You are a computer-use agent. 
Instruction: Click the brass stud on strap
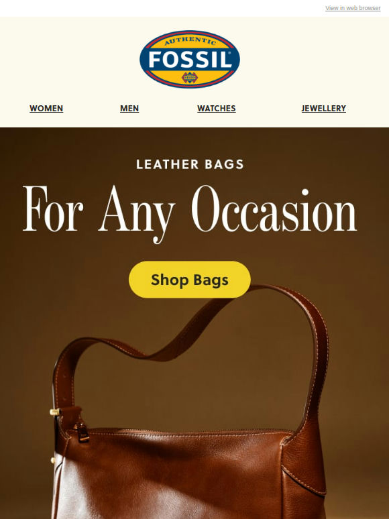[55, 412]
